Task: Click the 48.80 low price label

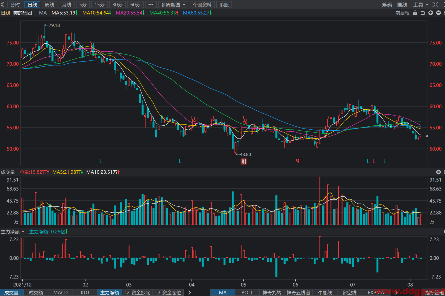Action: (x=245, y=154)
